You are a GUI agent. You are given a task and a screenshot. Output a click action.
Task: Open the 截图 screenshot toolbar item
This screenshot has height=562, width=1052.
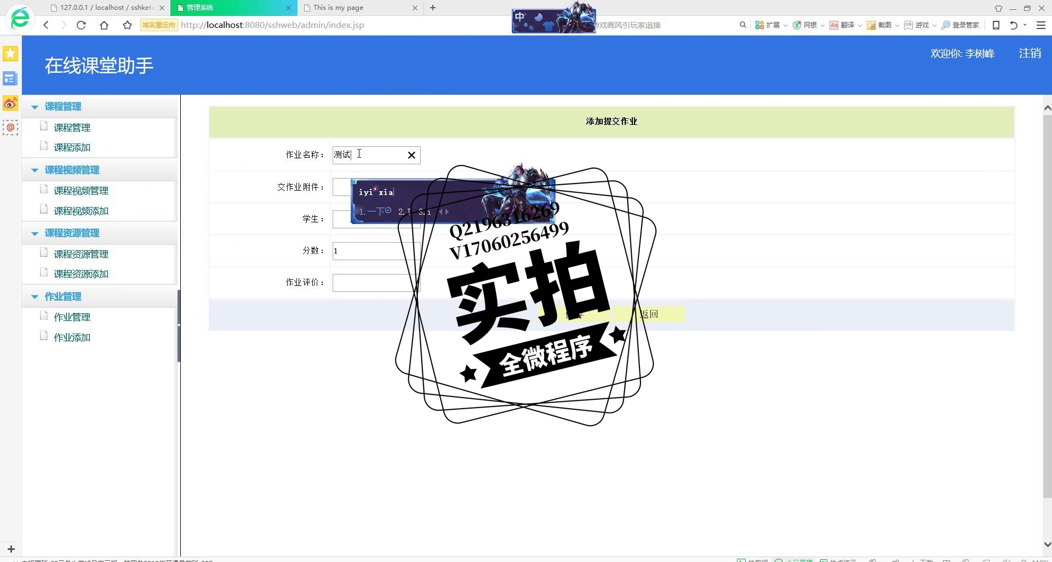click(879, 25)
